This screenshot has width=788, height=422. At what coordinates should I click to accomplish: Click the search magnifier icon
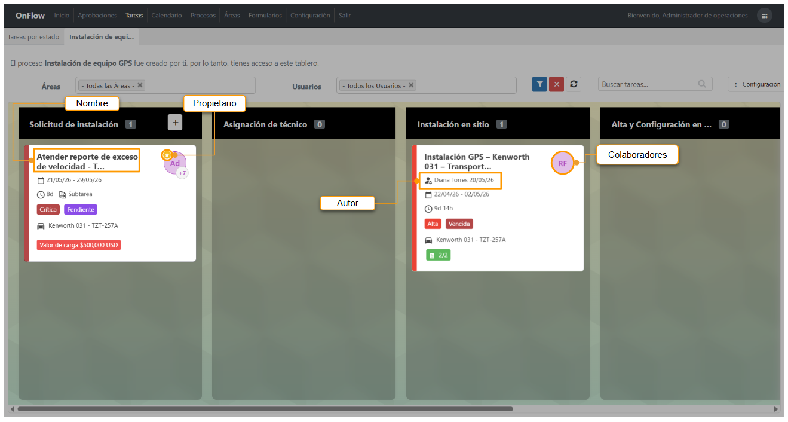click(x=702, y=84)
